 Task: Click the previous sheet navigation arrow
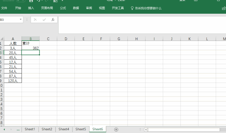point(4,129)
